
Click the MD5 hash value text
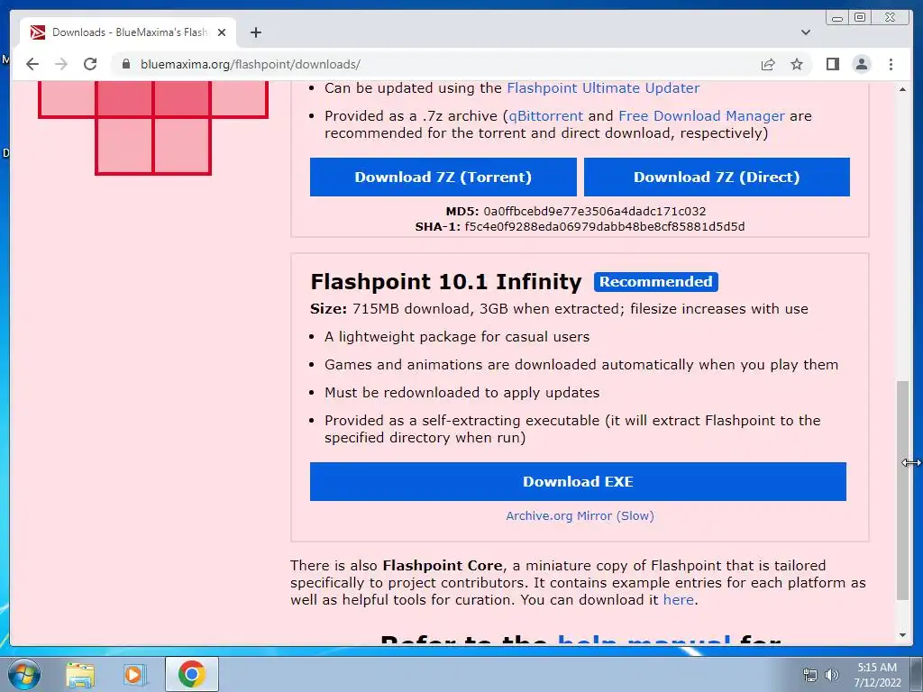pos(595,211)
